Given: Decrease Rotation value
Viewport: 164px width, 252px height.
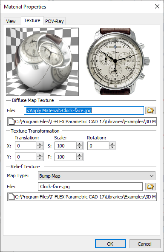Looking at the screenshot, I should tap(112, 147).
